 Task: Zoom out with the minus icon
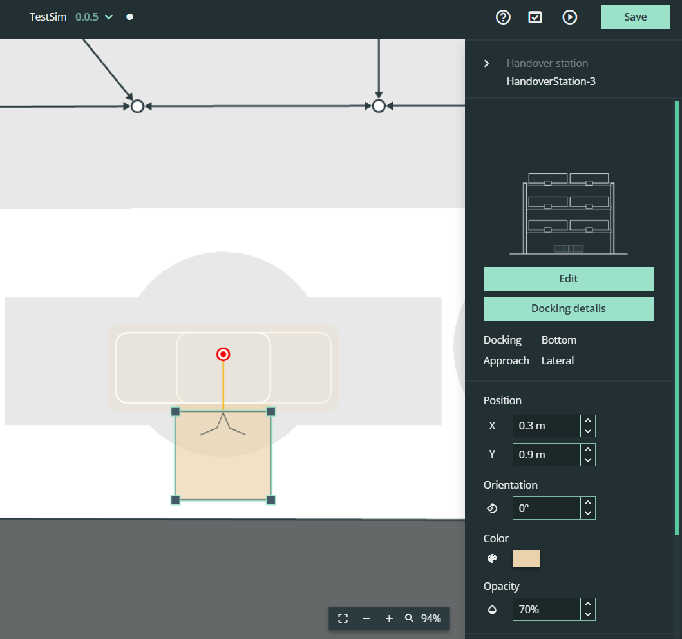366,618
